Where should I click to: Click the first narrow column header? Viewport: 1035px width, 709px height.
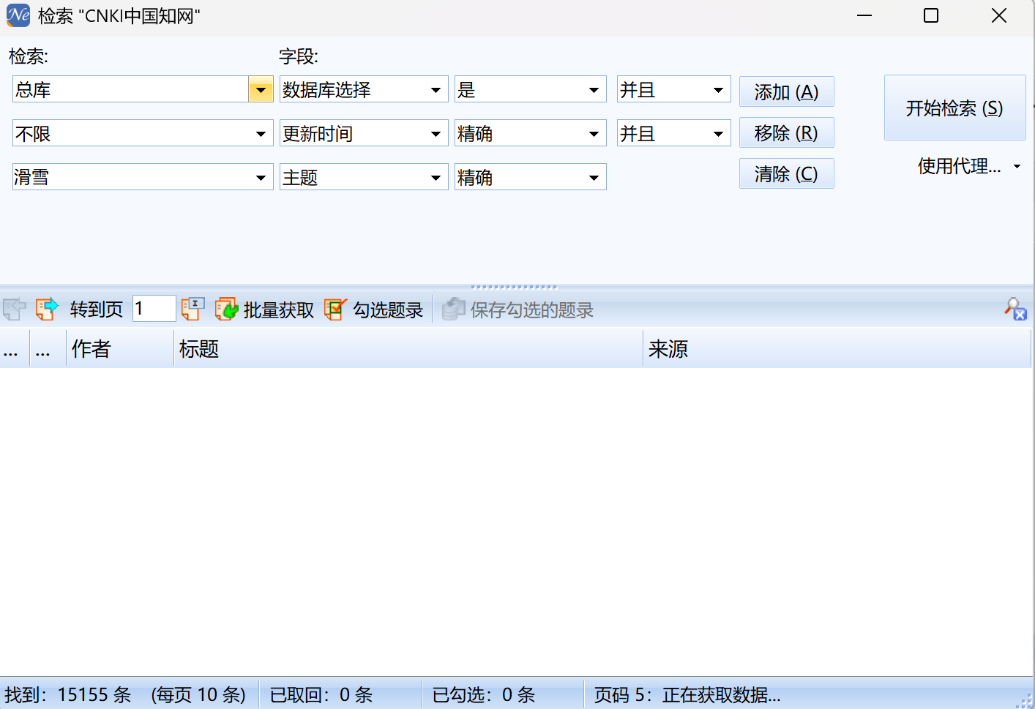(15, 349)
